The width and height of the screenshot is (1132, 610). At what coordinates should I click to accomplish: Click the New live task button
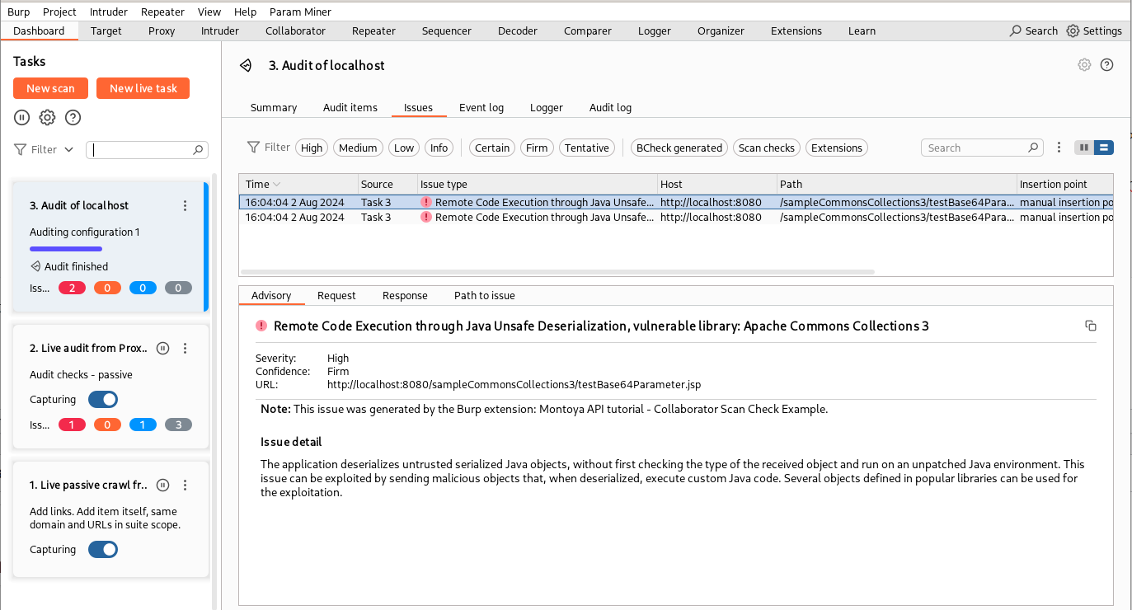[x=143, y=88]
